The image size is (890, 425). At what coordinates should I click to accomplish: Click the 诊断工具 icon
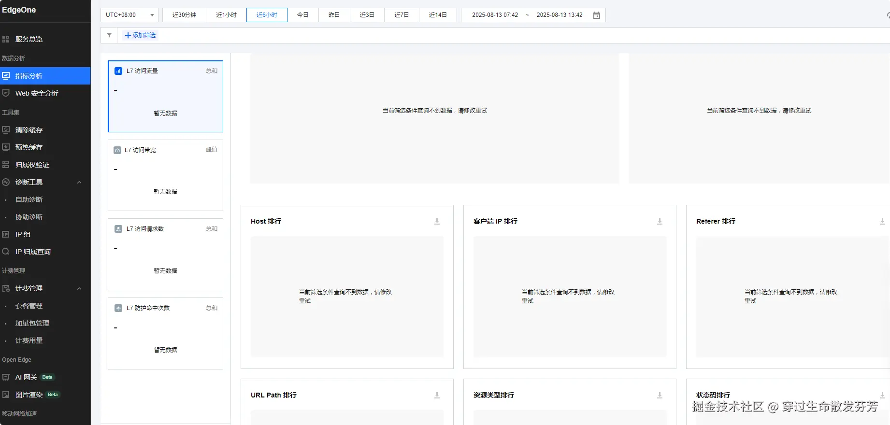tap(6, 182)
